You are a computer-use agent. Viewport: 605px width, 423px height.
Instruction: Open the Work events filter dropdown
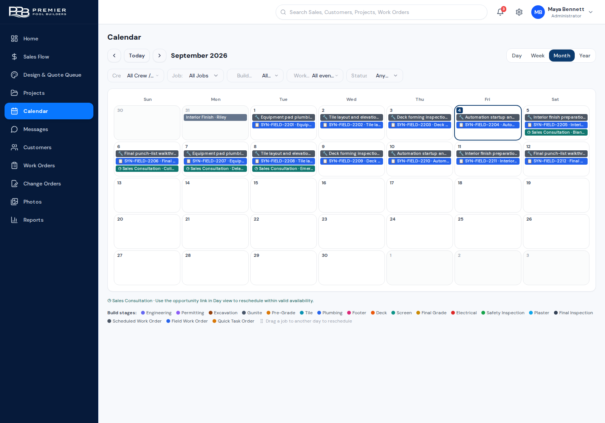tap(315, 76)
